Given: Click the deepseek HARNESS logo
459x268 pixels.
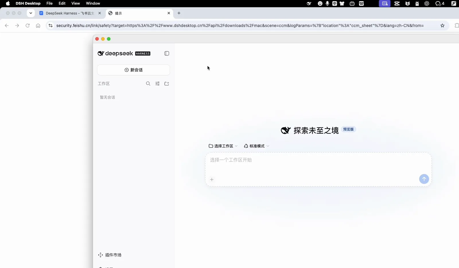Looking at the screenshot, I should point(124,54).
